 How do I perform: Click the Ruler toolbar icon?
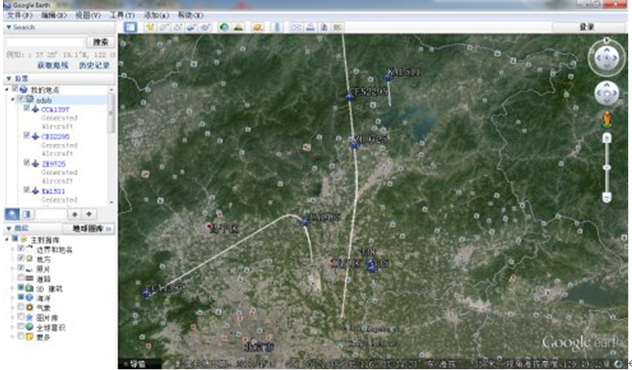point(277,27)
